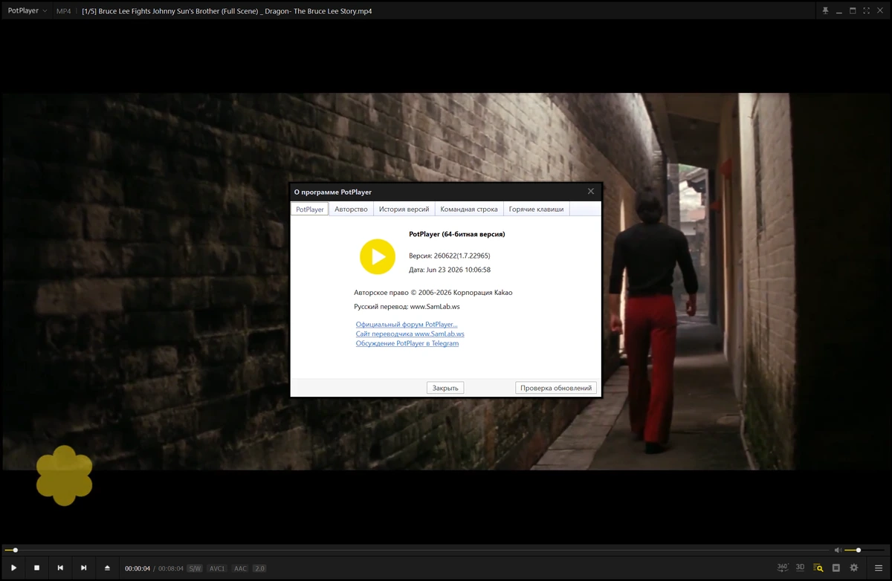This screenshot has height=581, width=892.
Task: Mute the audio via speaker icon
Action: [838, 550]
